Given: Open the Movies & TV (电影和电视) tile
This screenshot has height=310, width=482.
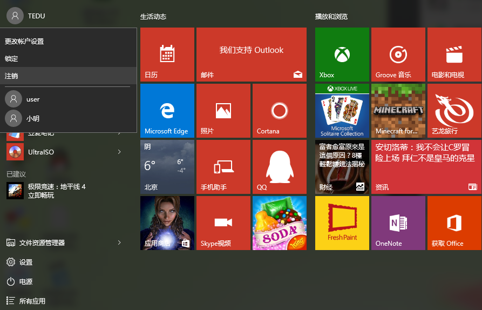Looking at the screenshot, I should point(454,55).
